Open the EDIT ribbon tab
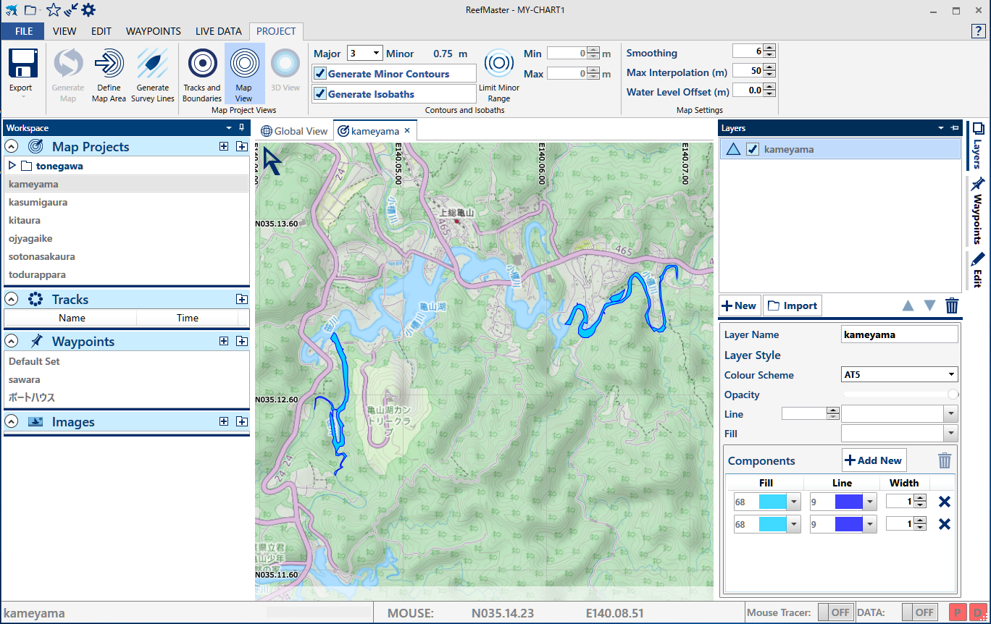The image size is (991, 624). (x=101, y=31)
